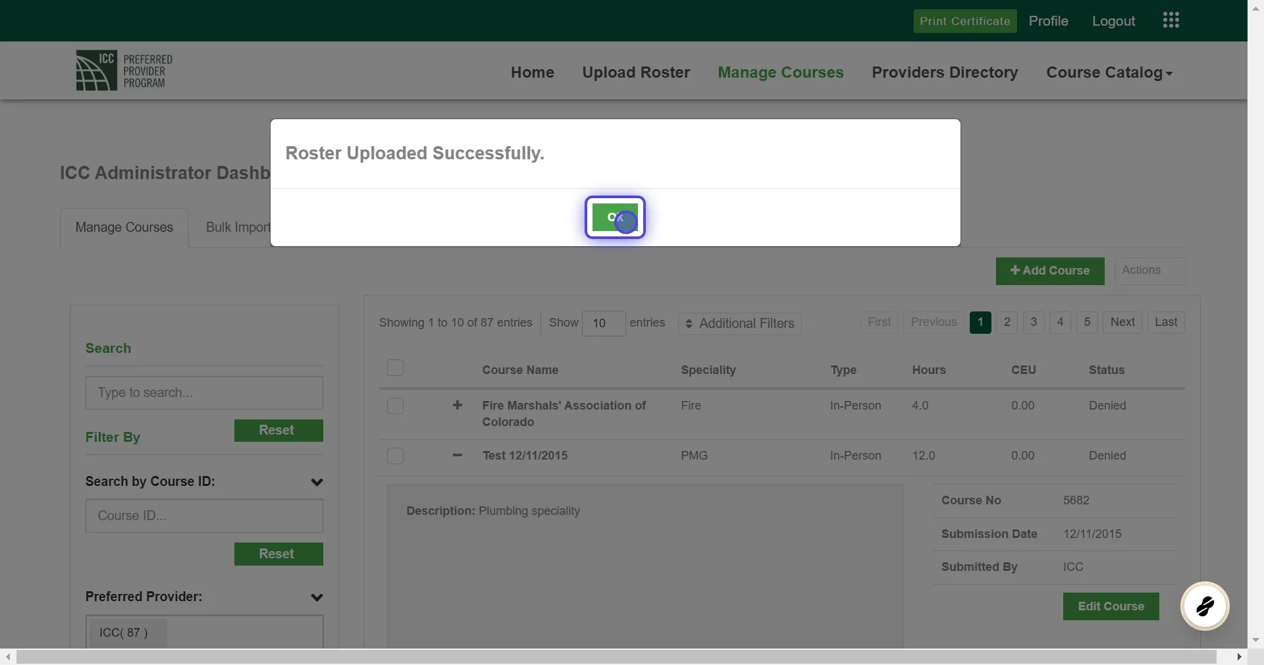Click Logout link
1264x665 pixels.
pos(1113,21)
